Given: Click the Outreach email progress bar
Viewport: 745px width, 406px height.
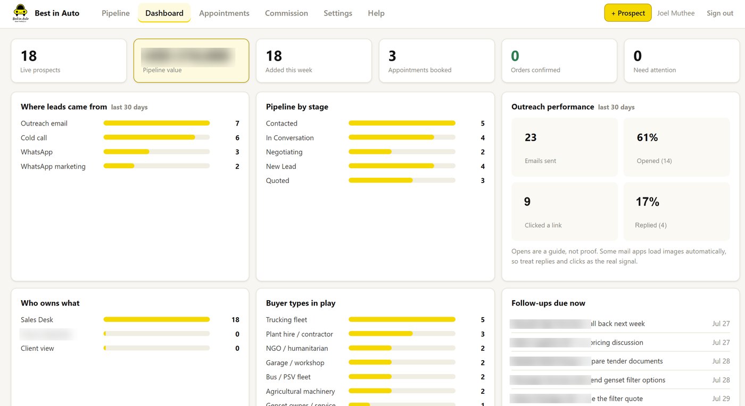Looking at the screenshot, I should tap(156, 123).
